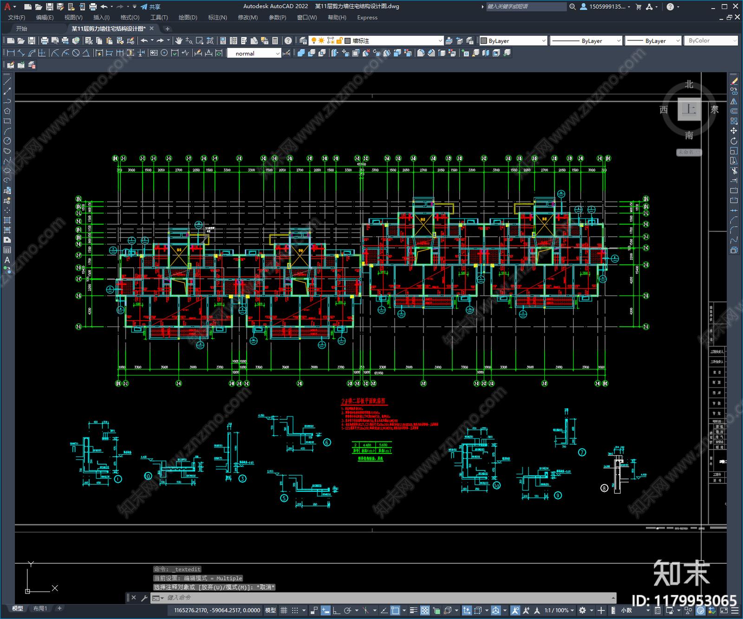Open the 文件(F) menu
The height and width of the screenshot is (619, 743).
[x=16, y=17]
